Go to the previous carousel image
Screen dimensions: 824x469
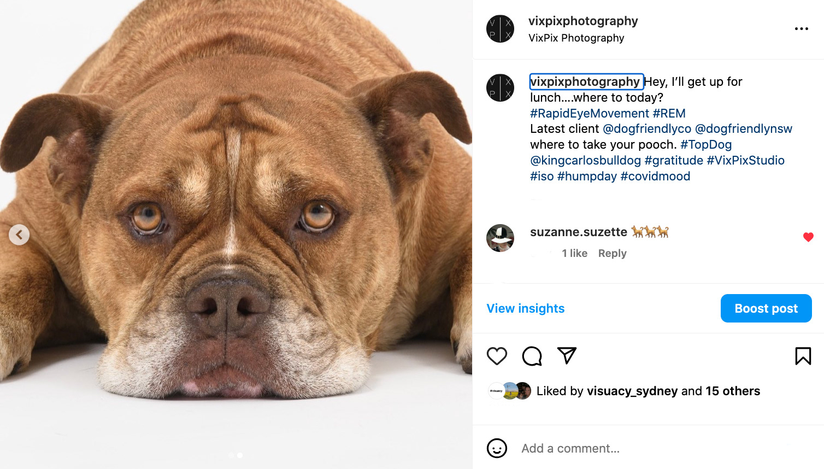[19, 234]
